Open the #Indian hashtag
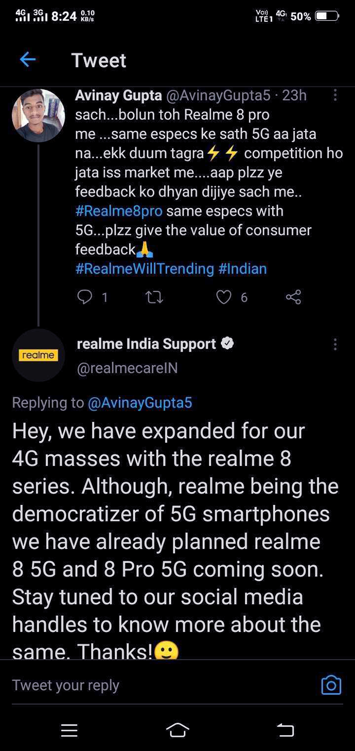This screenshot has height=751, width=355. 242,268
